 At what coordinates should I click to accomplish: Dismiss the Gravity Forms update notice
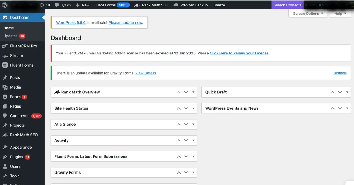340,73
